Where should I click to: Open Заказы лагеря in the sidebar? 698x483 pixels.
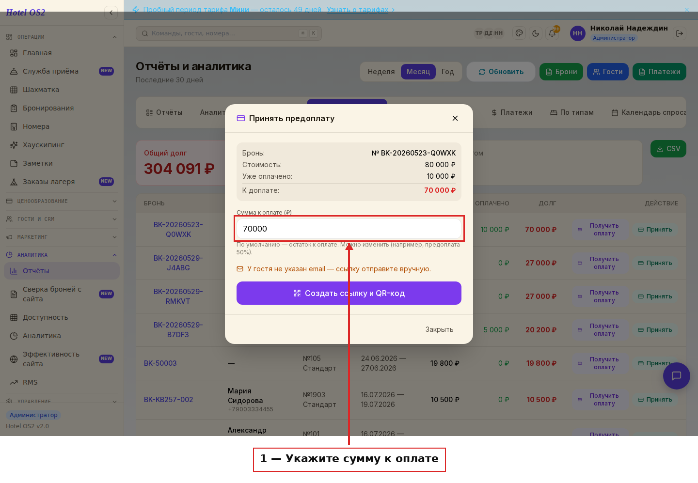coord(62,182)
